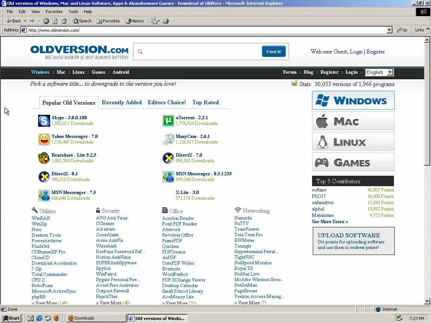Open the Favorites menu
This screenshot has height=323, width=431.
pos(54,12)
